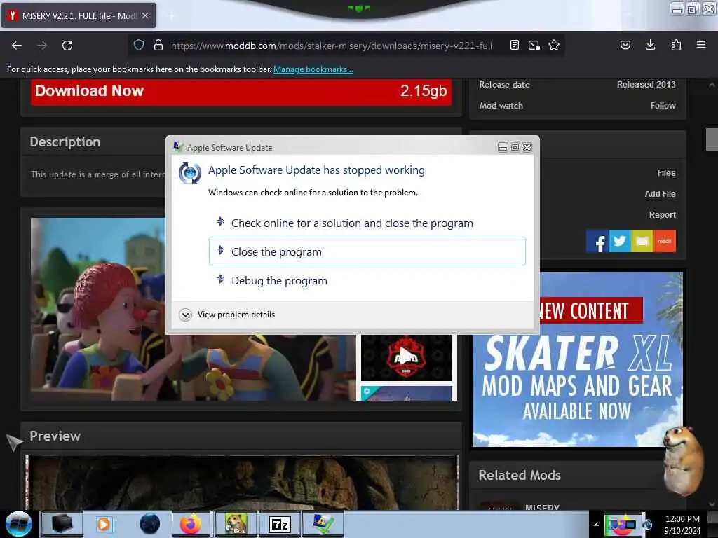Click the Related Mods heading
The image size is (718, 538).
click(520, 476)
